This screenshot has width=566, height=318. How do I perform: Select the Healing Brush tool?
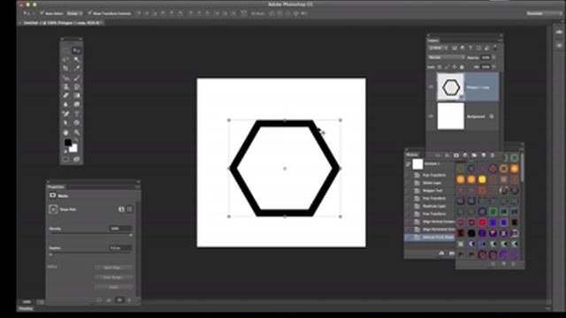66,78
